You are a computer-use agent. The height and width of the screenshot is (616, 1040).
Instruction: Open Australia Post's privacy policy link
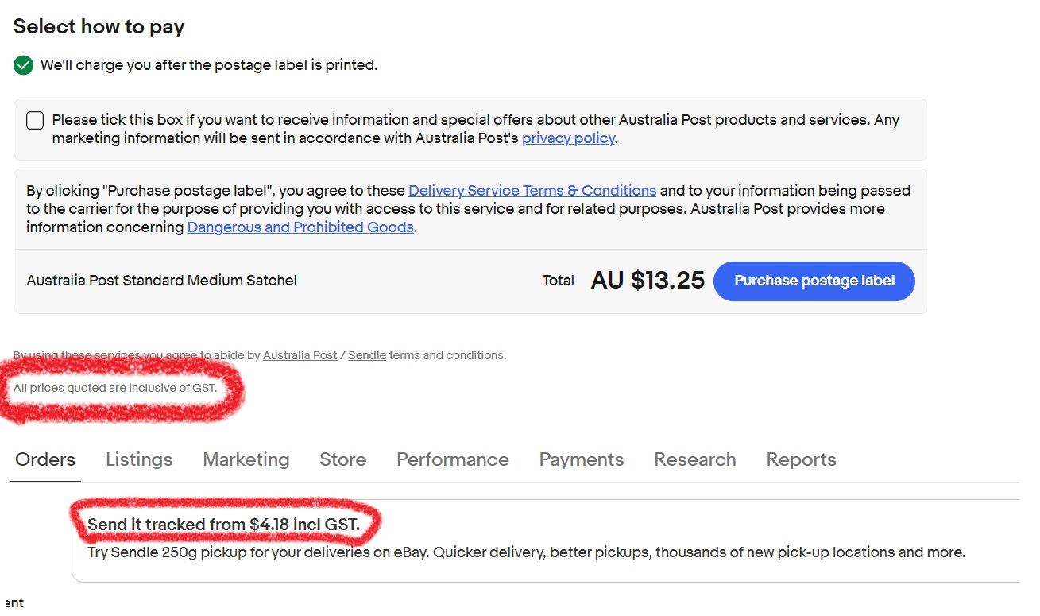tap(568, 138)
